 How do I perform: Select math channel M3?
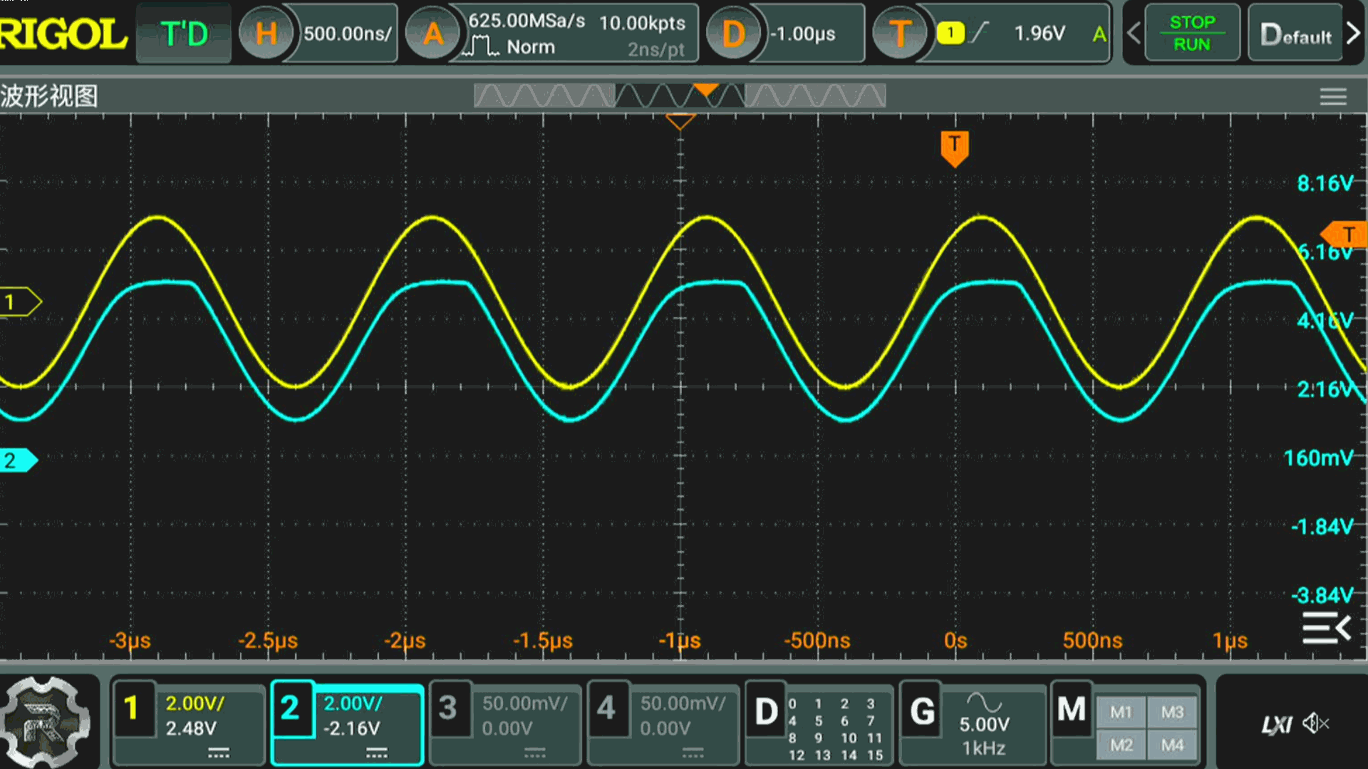coord(1172,712)
